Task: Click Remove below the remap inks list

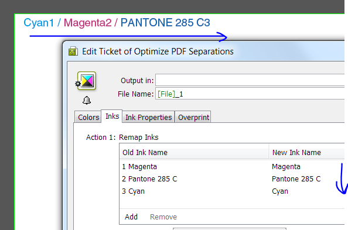Action: [163, 217]
